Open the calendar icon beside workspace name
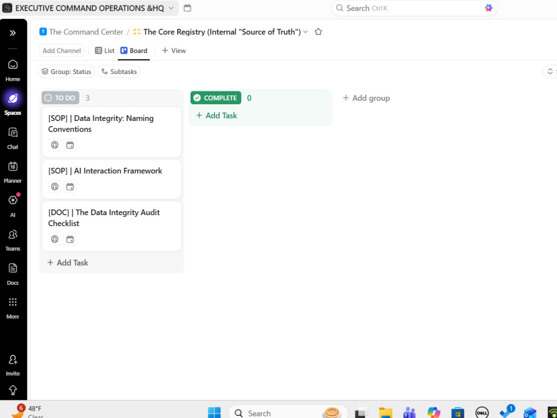Image resolution: width=557 pixels, height=418 pixels. 187,8
